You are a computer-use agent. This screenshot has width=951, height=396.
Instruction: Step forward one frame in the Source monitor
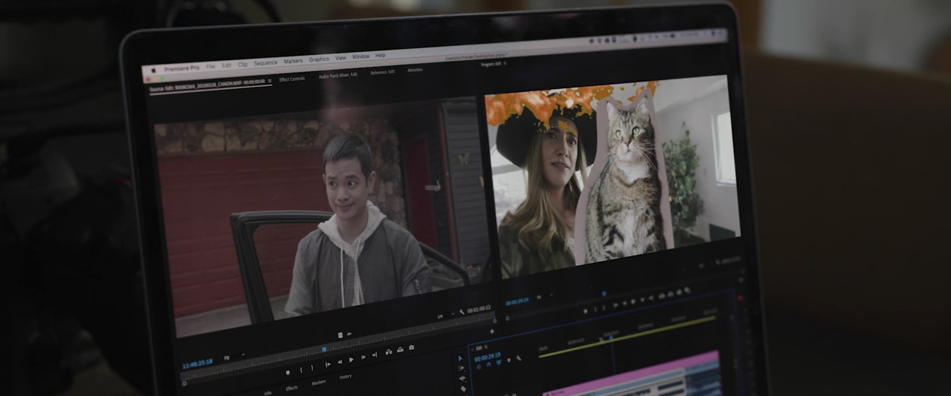(363, 357)
